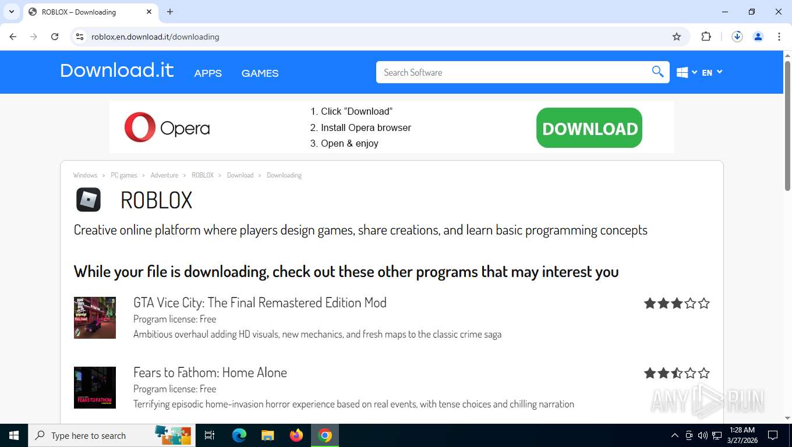Click the Opera logo in the ad
This screenshot has width=792, height=447.
pyautogui.click(x=167, y=127)
